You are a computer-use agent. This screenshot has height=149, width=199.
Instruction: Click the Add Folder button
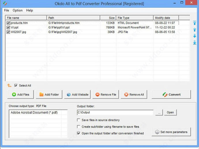(49, 94)
